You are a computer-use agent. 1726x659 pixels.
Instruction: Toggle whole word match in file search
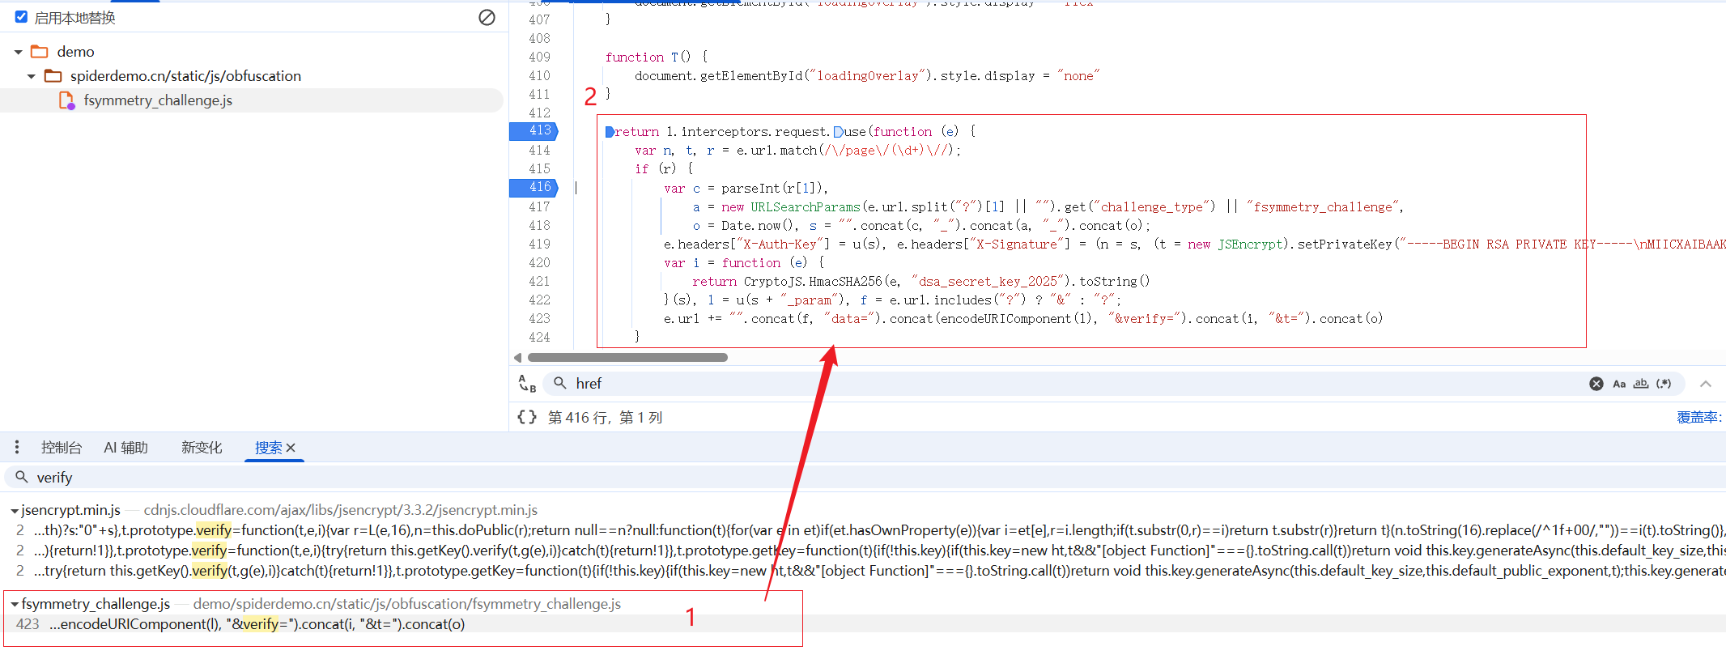1641,384
